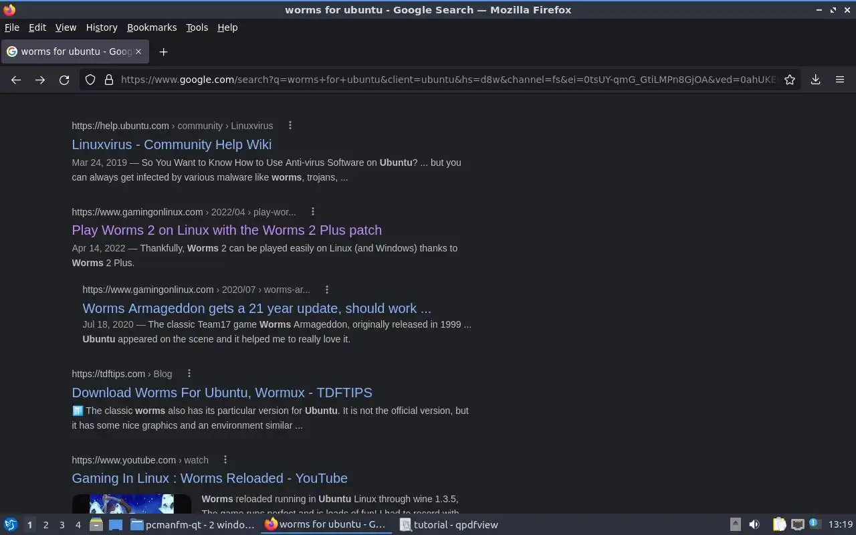The image size is (856, 535).
Task: Open options for the tdftips.com result
Action: [x=189, y=374]
